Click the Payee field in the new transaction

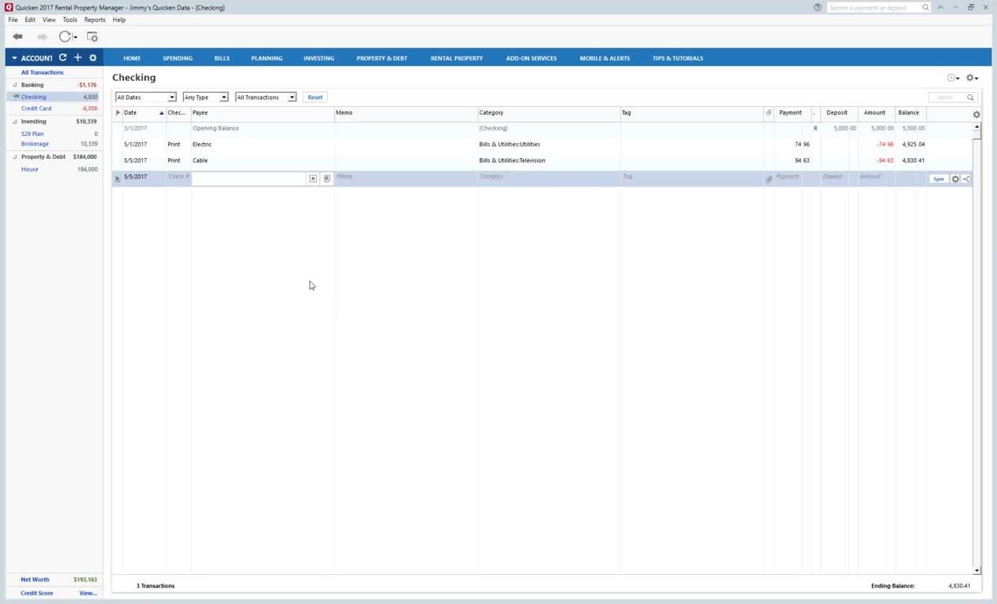coord(248,179)
